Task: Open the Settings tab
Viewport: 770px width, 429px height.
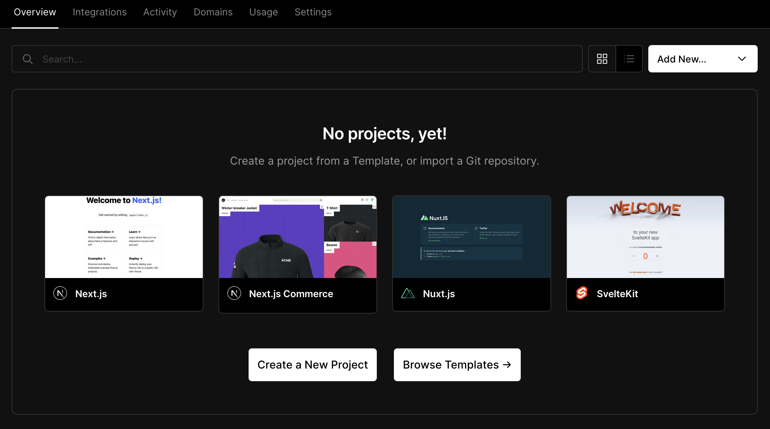Action: click(x=313, y=12)
